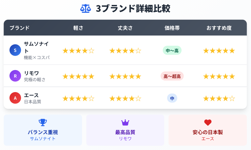Click the red A avatar for エース
This screenshot has height=150, width=251.
15,98
